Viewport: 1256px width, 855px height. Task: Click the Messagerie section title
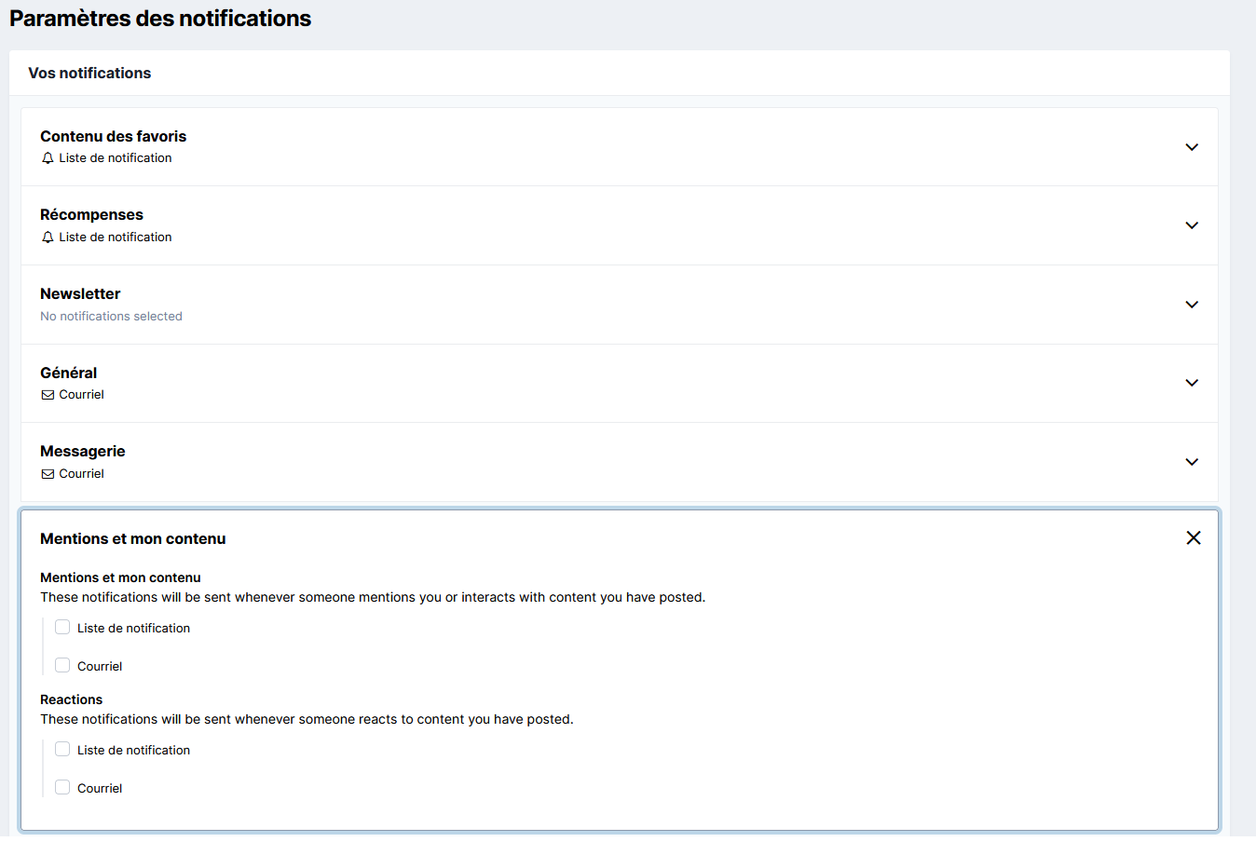(82, 451)
